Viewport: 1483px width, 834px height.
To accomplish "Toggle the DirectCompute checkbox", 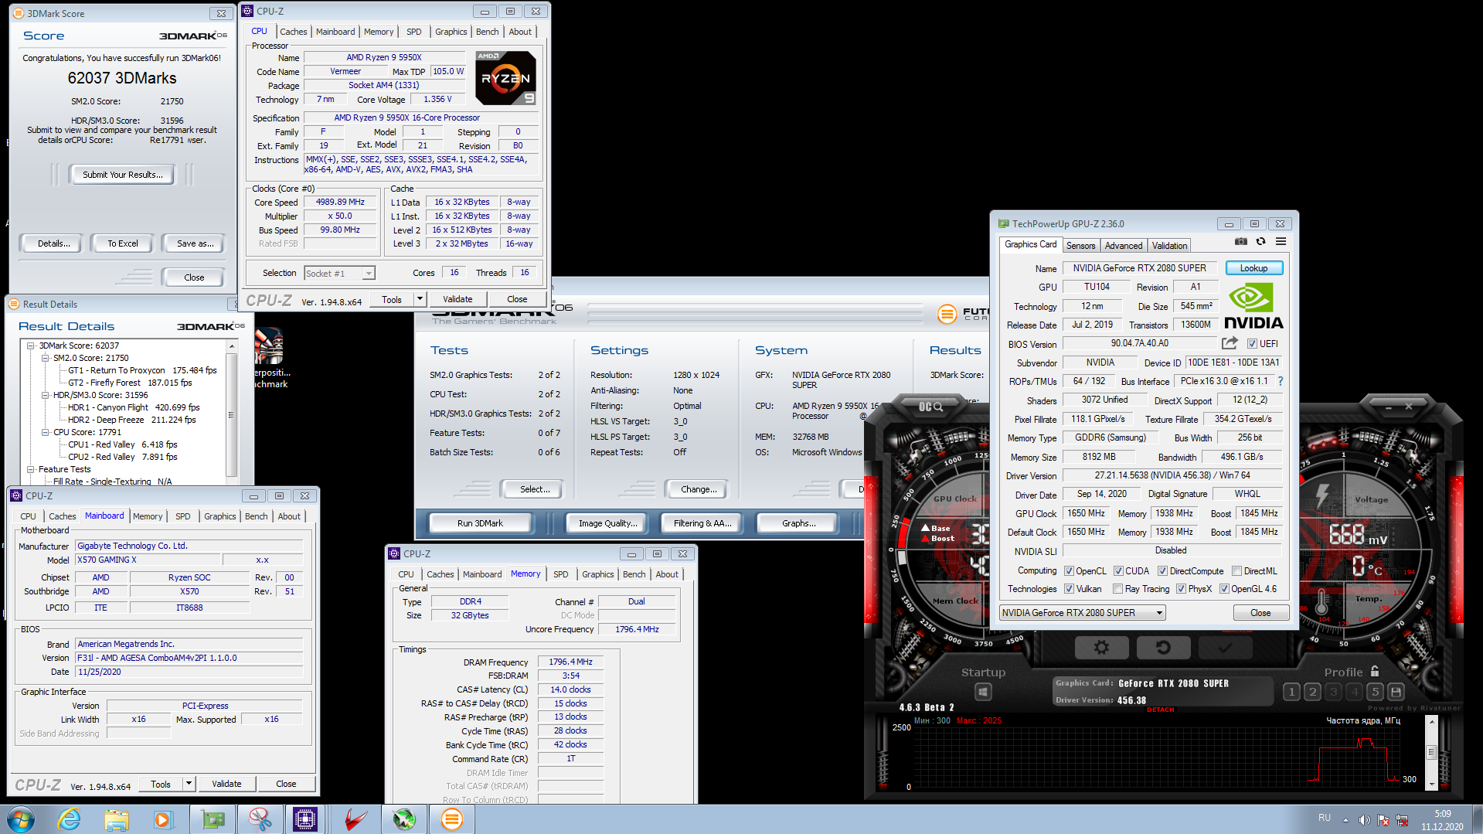I will 1162,571.
